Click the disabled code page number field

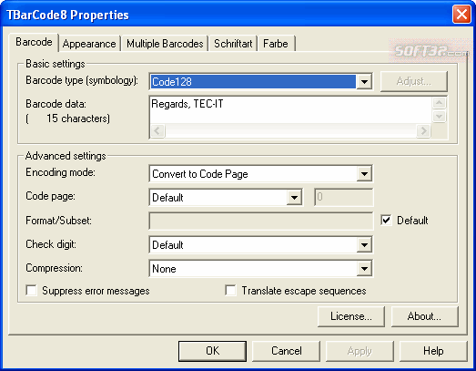click(x=344, y=198)
